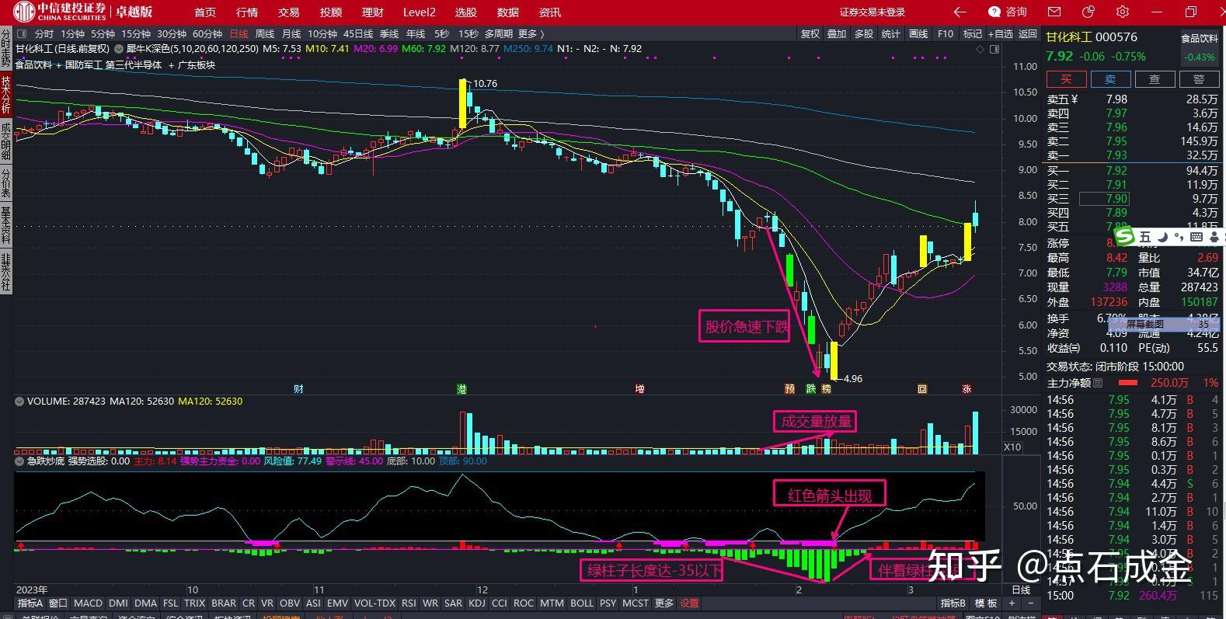
Task: Switch to 周线 weekly timeframe
Action: click(265, 34)
